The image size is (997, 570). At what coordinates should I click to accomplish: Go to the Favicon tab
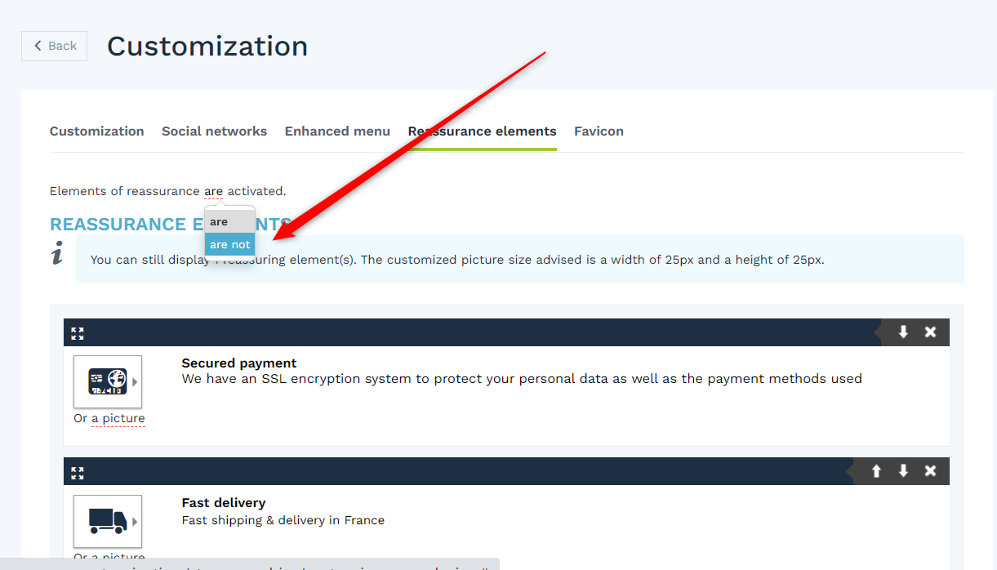(599, 131)
